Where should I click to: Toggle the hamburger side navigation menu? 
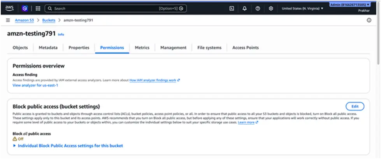[8, 20]
